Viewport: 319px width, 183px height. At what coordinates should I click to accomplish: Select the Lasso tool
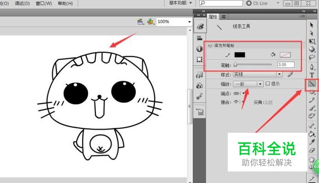point(312,57)
